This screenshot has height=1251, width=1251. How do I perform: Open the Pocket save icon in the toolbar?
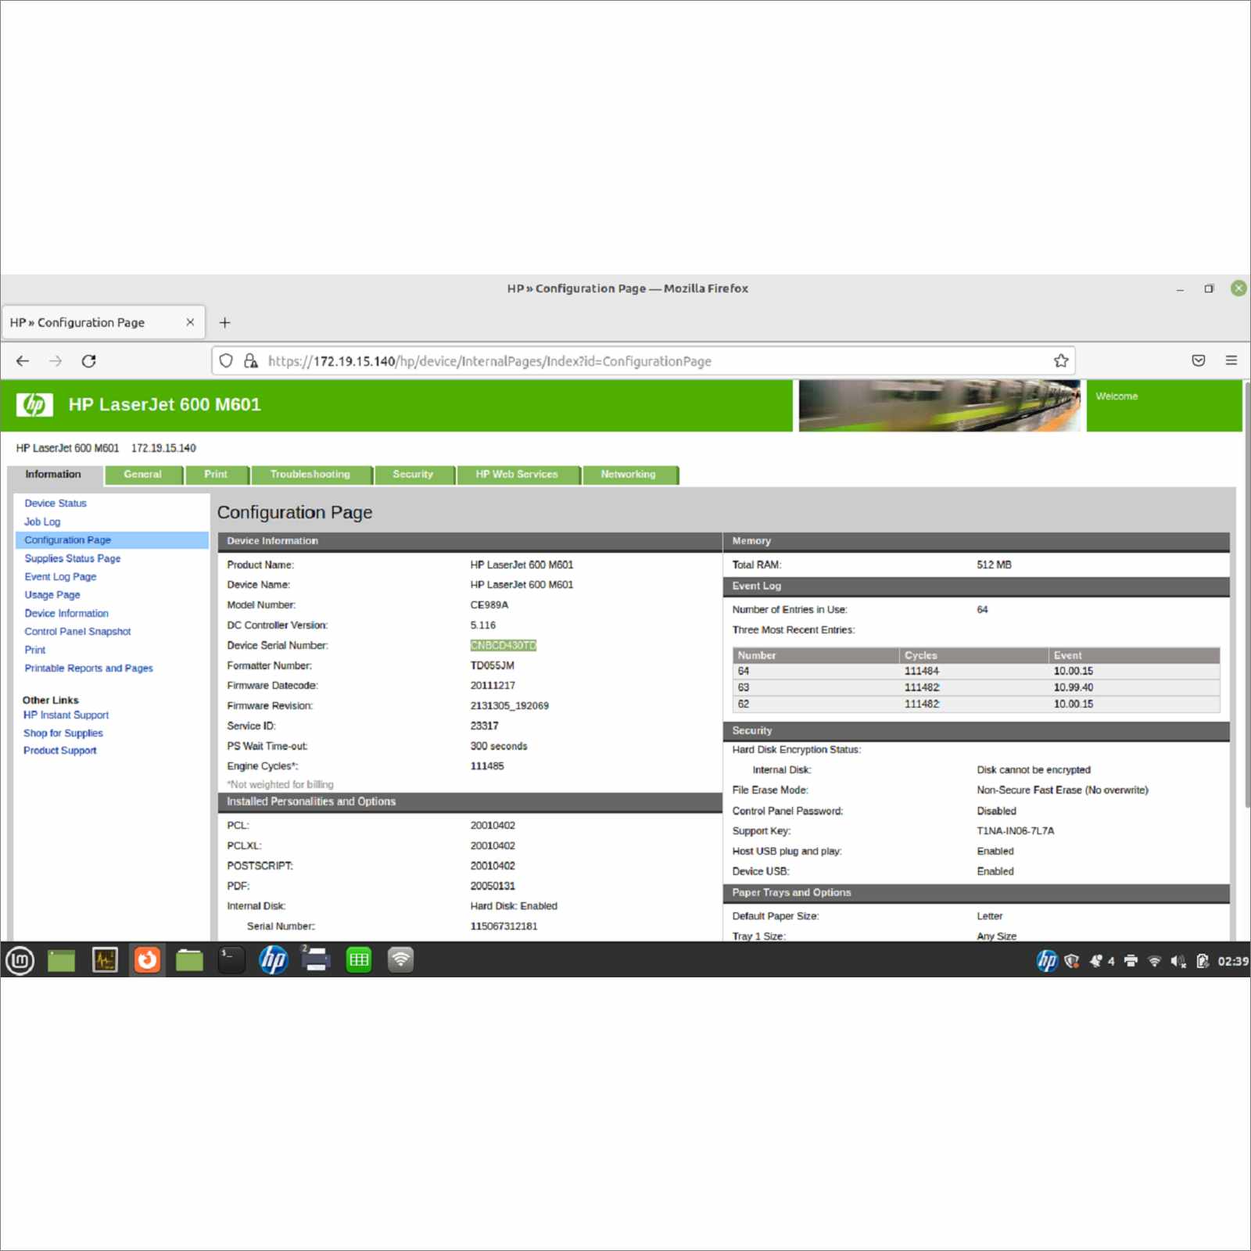(1199, 360)
